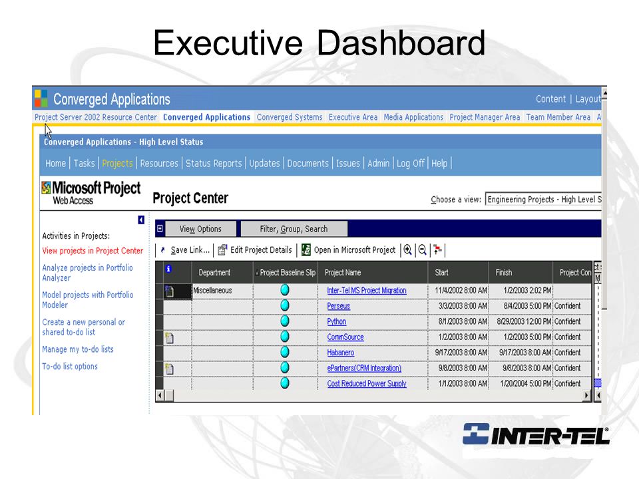The image size is (639, 479).
Task: Click the Save Link icon
Action: 163,250
